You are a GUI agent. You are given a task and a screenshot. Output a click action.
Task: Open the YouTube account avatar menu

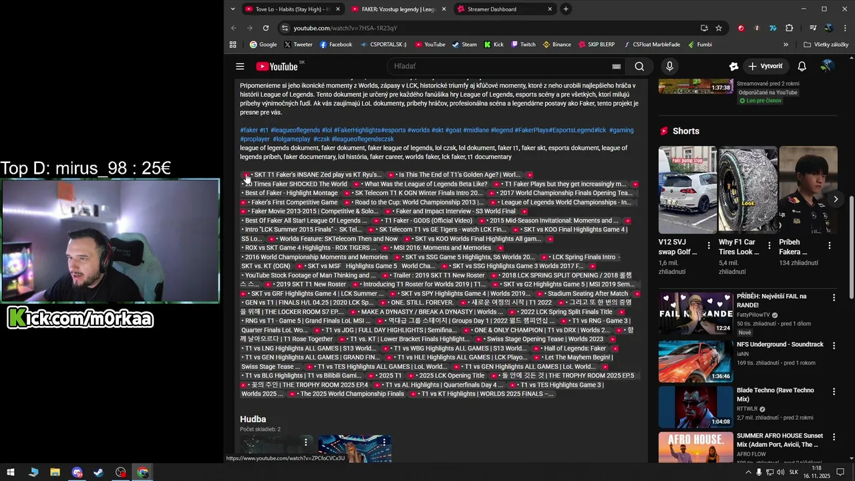click(x=827, y=66)
